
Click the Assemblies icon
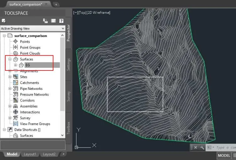point(15,106)
